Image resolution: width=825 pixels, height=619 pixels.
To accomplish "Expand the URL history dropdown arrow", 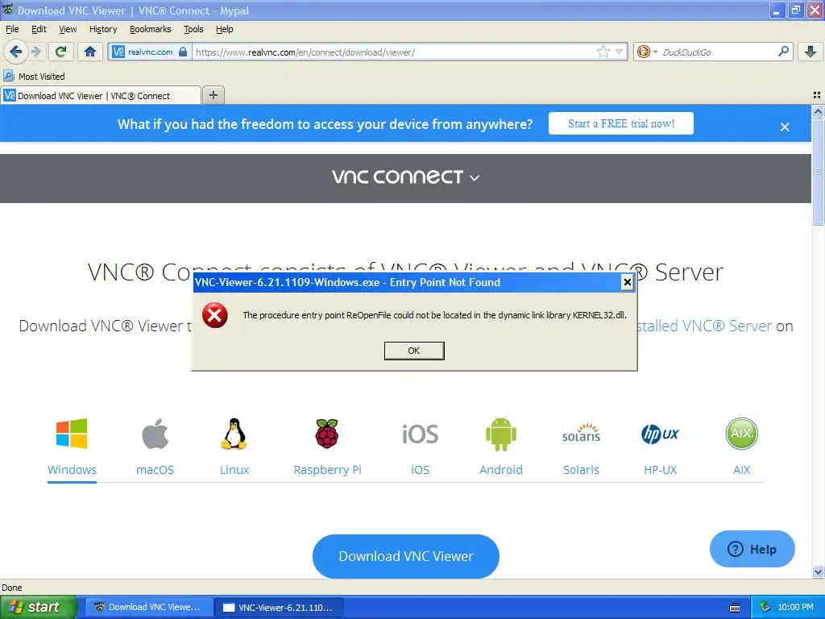I will 620,52.
